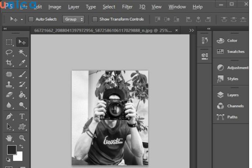
Task: Open the Adjustments panel
Action: 232,68
